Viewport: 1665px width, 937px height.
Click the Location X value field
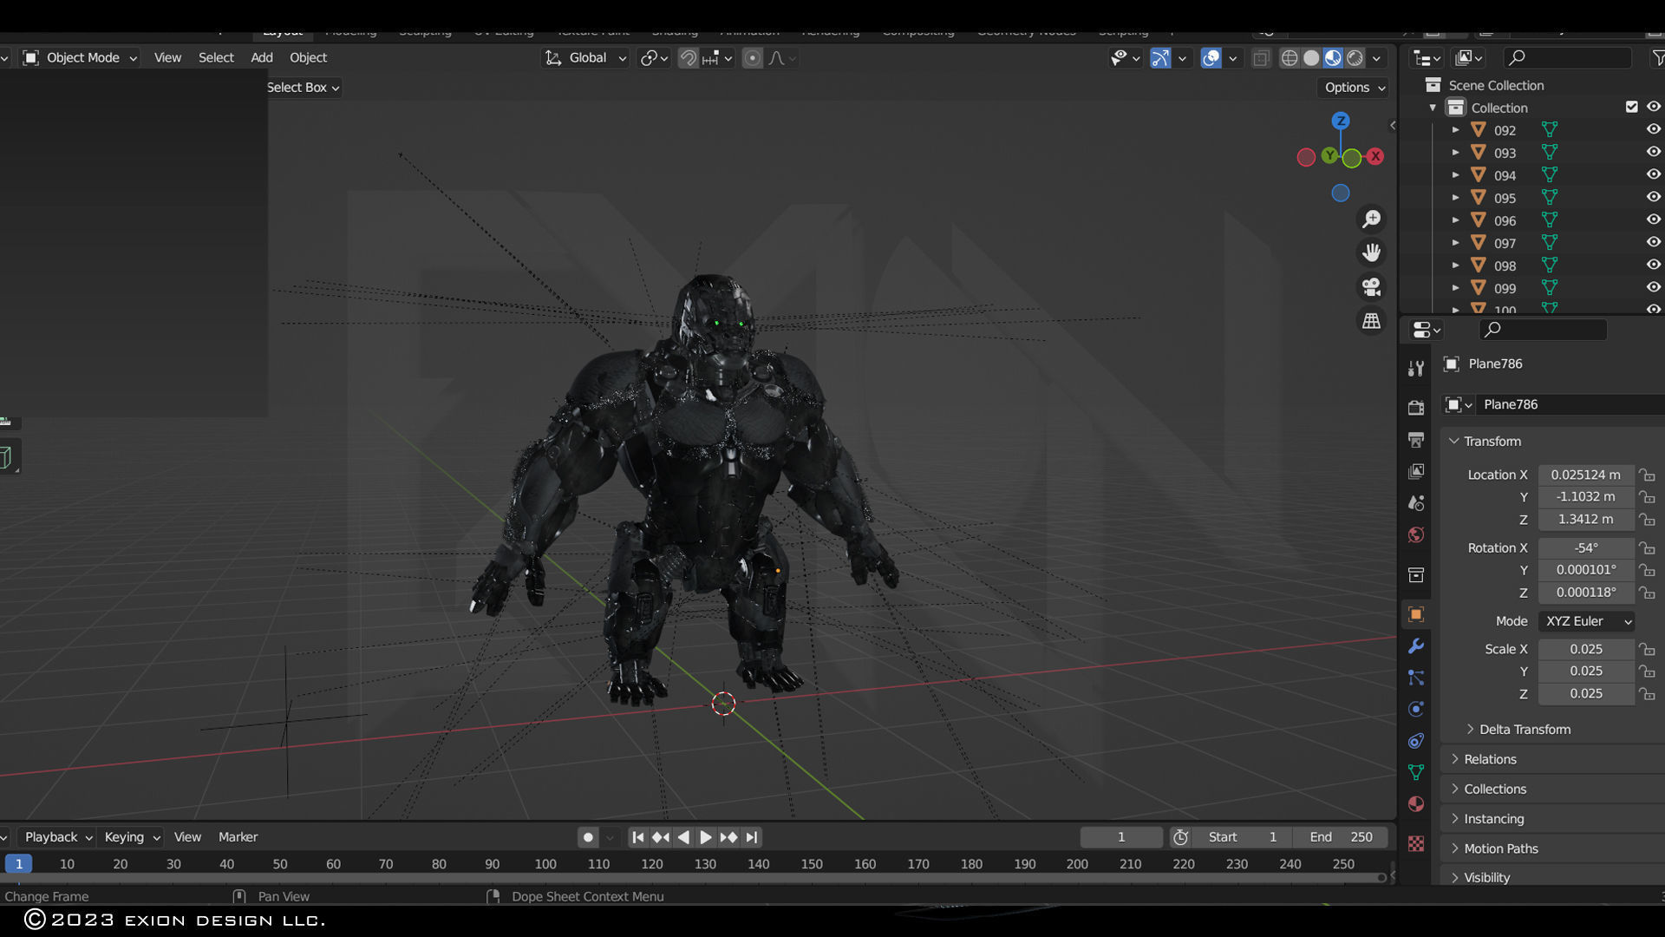(1585, 475)
